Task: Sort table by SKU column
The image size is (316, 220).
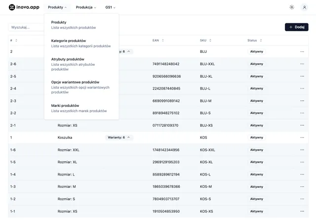Action: (206, 41)
